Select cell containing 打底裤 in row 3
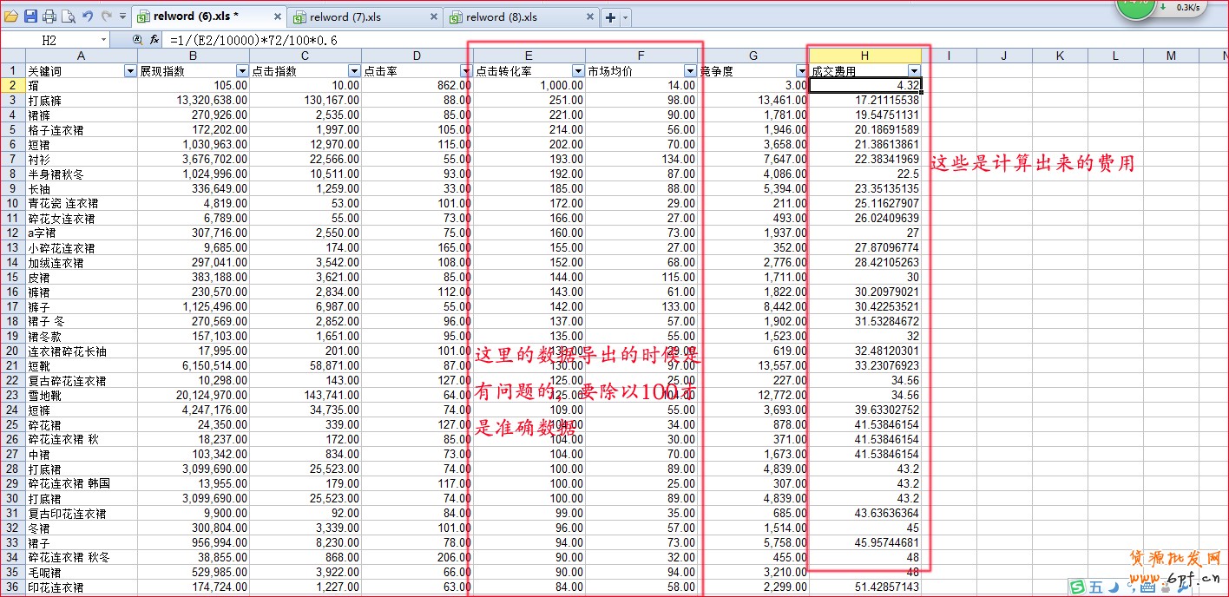This screenshot has width=1229, height=597. [80, 101]
